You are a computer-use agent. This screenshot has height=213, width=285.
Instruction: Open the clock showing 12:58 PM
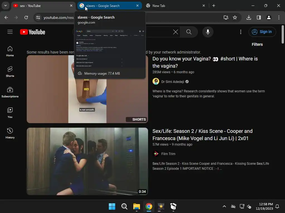pyautogui.click(x=264, y=206)
